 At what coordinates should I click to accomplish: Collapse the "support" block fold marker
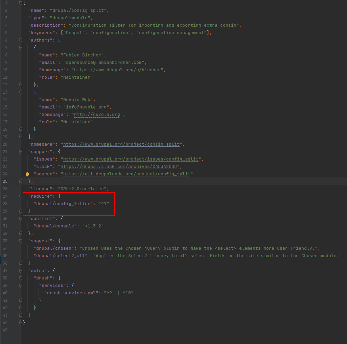21,152
